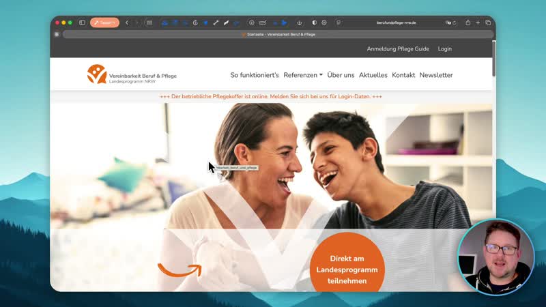Click the berufundpflege-nrw.de address bar
Image resolution: width=546 pixels, height=307 pixels.
396,23
